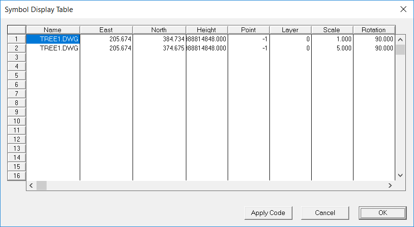Screen dimensions: 414x227
Task: Select row 2 header
Action: pyautogui.click(x=16, y=48)
